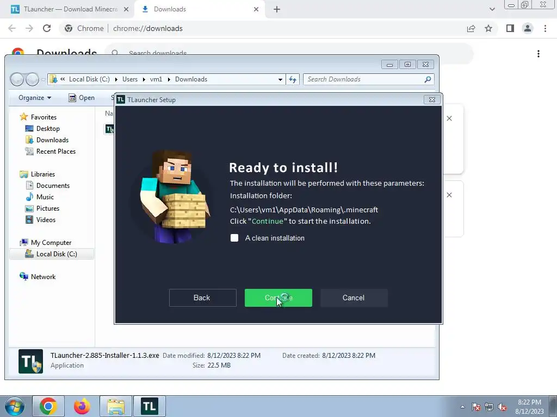The width and height of the screenshot is (557, 417).
Task: Open Organize menu in Explorer
Action: 35,98
